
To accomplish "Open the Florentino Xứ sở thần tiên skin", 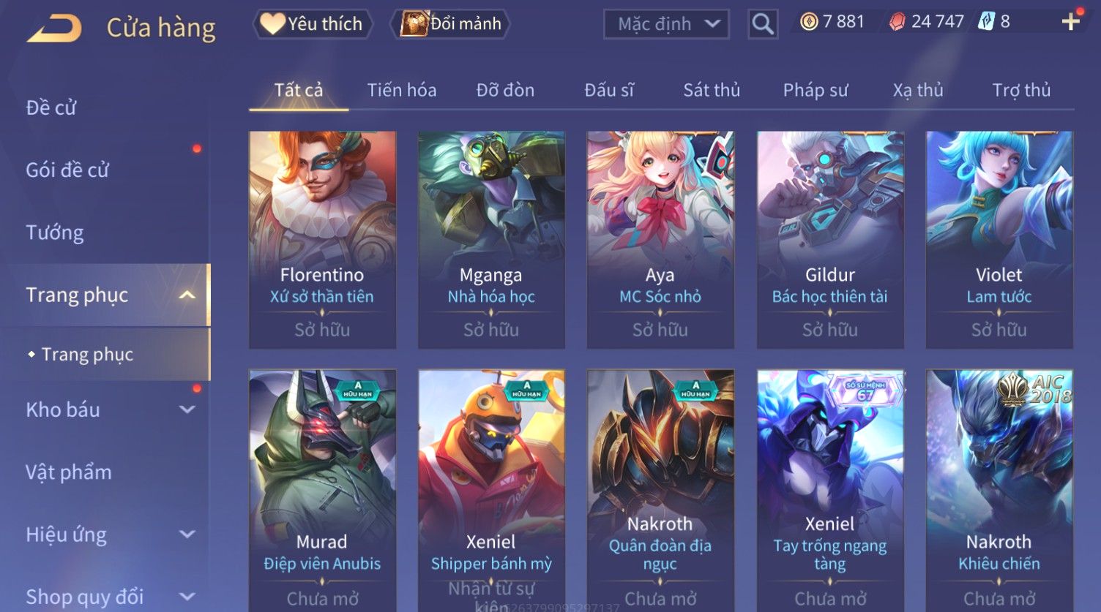I will [322, 240].
